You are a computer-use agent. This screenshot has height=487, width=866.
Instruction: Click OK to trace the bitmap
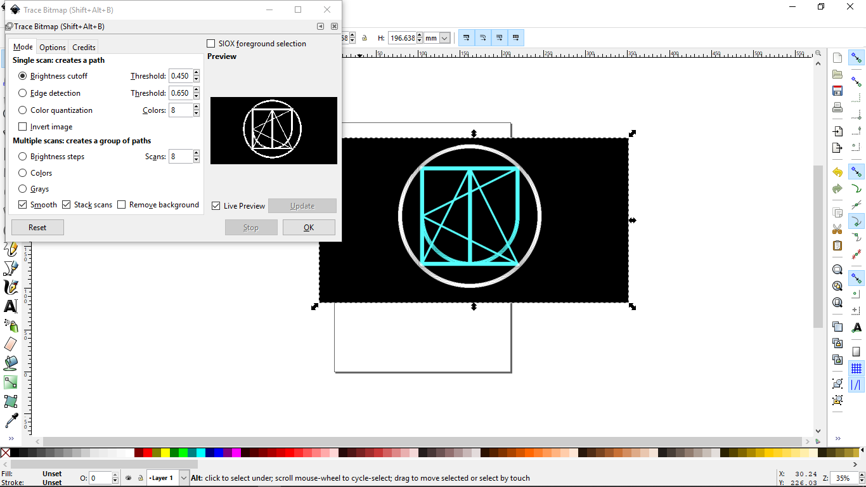coord(309,228)
